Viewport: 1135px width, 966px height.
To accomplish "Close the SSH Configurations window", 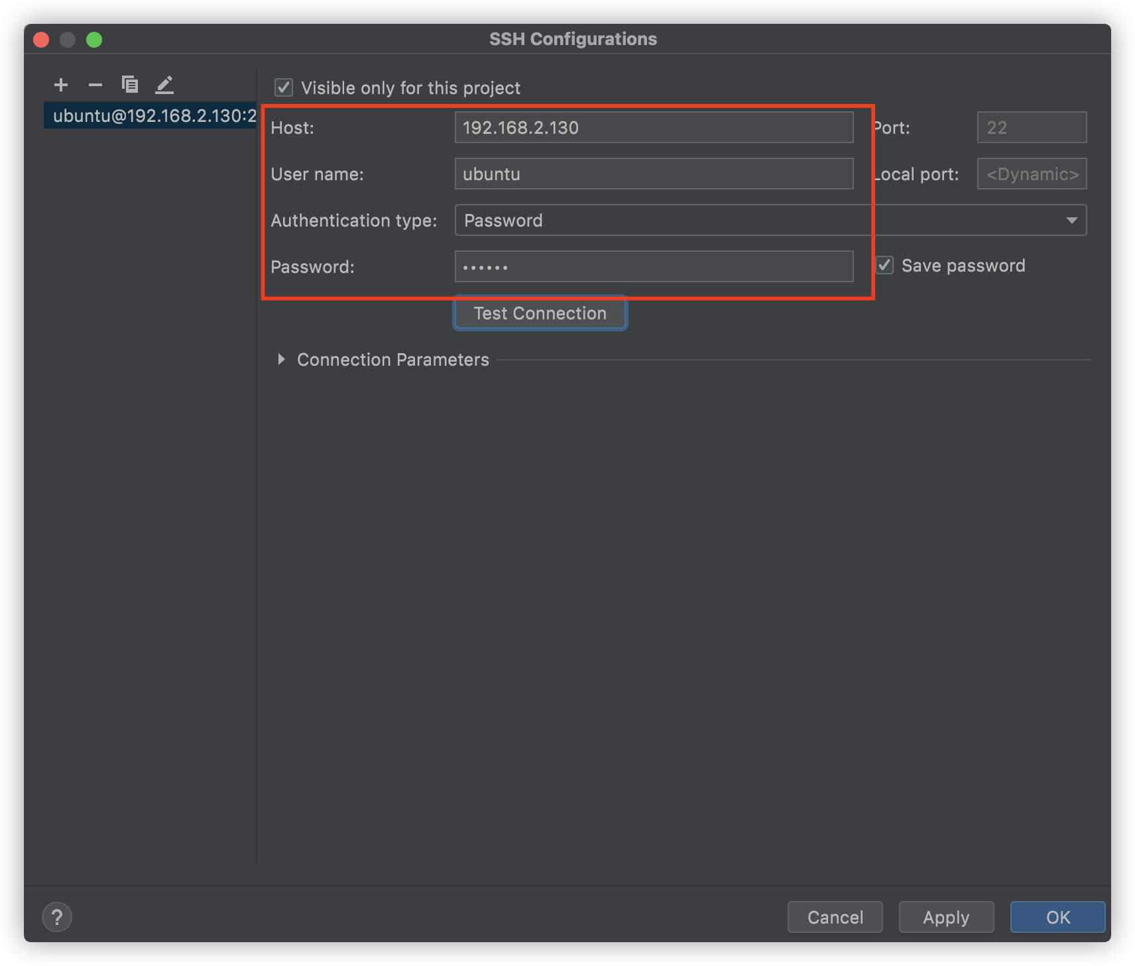I will click(x=41, y=40).
